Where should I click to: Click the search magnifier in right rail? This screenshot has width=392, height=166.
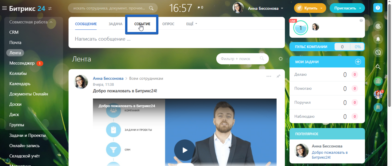[378, 67]
